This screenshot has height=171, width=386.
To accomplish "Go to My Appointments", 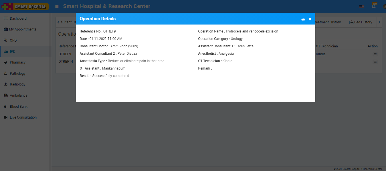I will click(x=22, y=29).
